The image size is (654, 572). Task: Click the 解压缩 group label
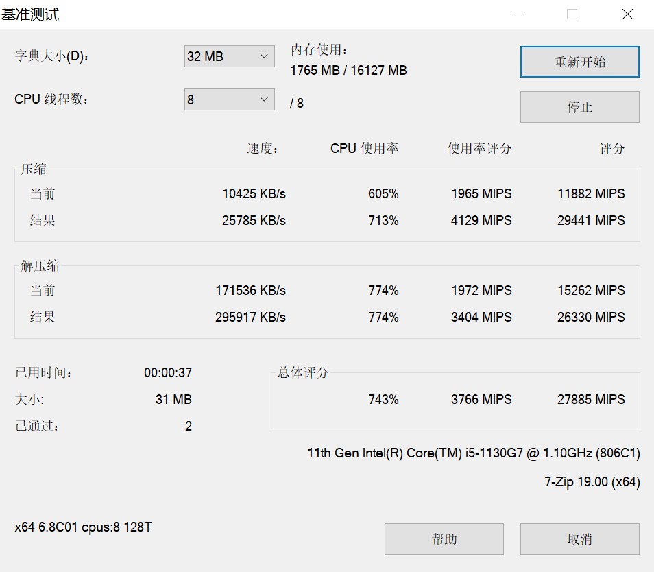point(40,266)
